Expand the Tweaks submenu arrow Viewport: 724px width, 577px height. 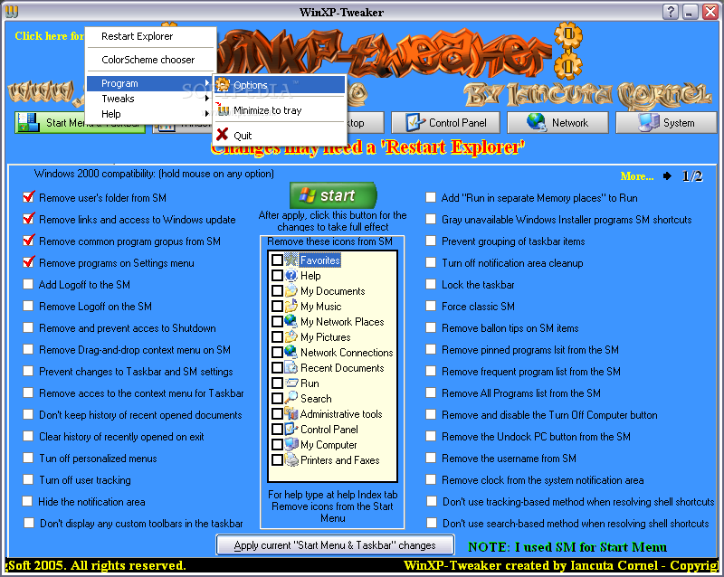[x=207, y=99]
